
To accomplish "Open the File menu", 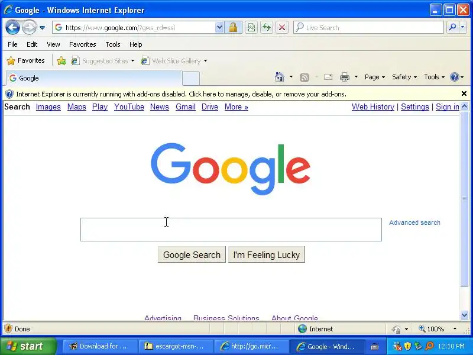I will pyautogui.click(x=12, y=44).
